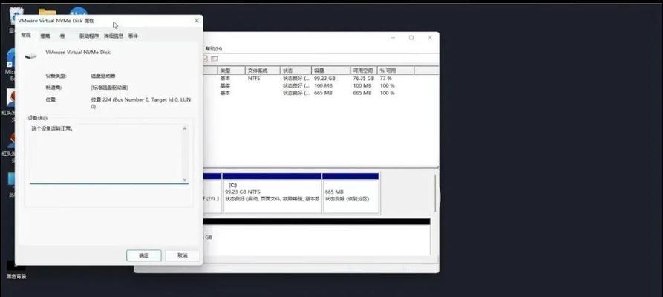Click inside the device status text box
This screenshot has width=663, height=297.
pos(108,154)
